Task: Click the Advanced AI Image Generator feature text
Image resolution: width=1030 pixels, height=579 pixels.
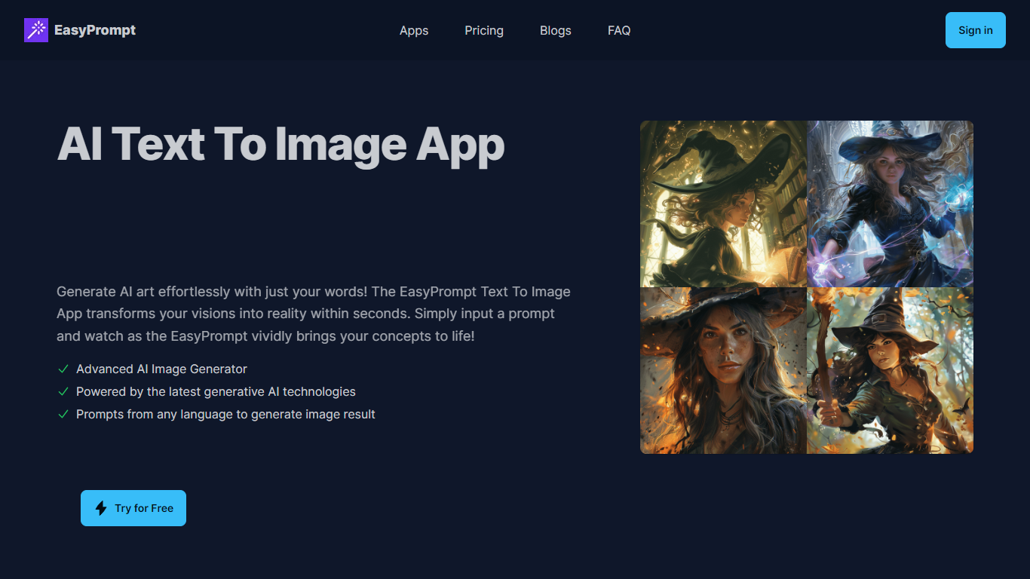Action: pos(161,369)
